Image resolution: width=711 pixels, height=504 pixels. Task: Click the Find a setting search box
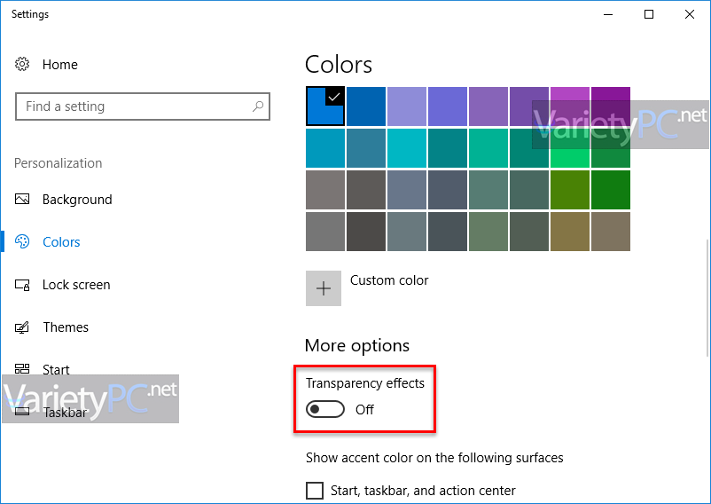(143, 106)
